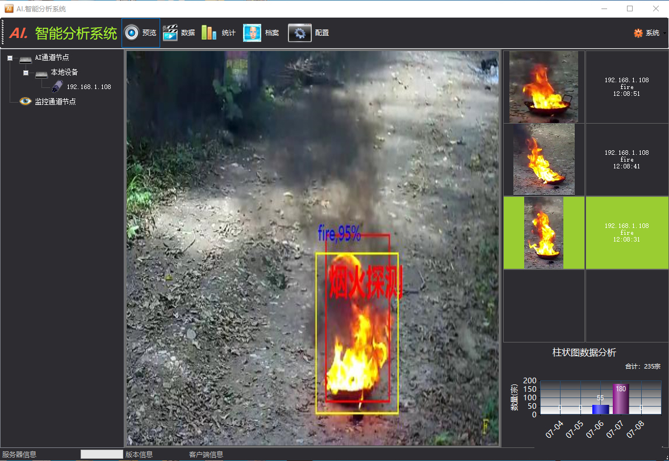Click the blue 55 bar for 07-06
The image size is (669, 461).
click(600, 409)
